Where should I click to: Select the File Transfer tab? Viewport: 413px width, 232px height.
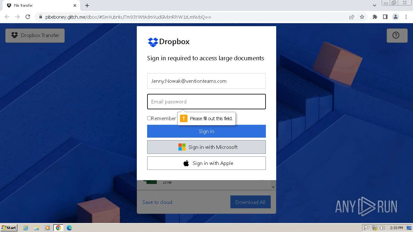coord(41,5)
